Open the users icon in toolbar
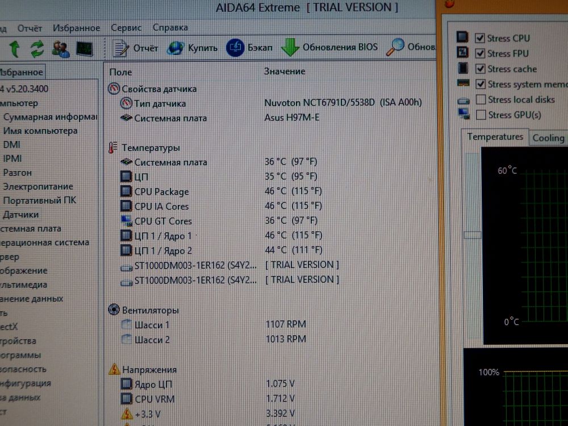568x426 pixels. 61,49
